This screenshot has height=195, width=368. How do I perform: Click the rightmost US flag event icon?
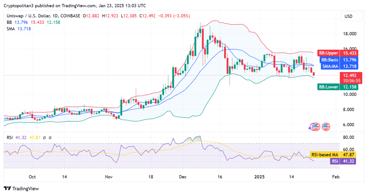click(326, 127)
